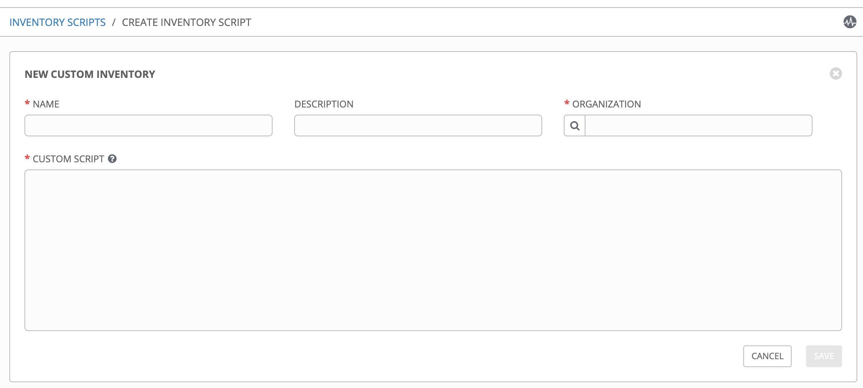Screen dimensions: 863x388
Task: Focus the Name input field
Action: pos(148,125)
